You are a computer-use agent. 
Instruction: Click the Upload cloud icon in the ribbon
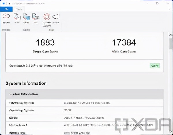tap(6, 16)
